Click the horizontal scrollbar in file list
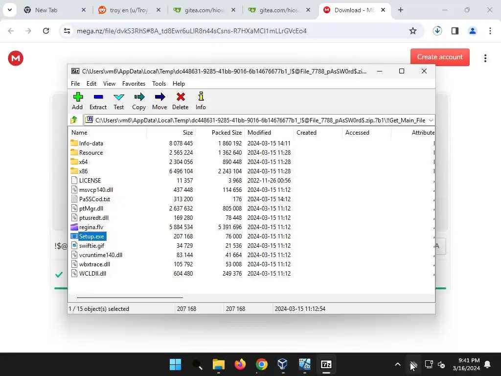The width and height of the screenshot is (501, 376). 130,297
